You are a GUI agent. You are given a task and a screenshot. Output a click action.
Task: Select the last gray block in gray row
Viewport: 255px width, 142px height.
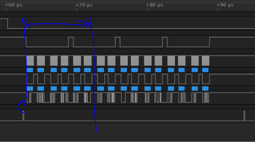coord(205,61)
